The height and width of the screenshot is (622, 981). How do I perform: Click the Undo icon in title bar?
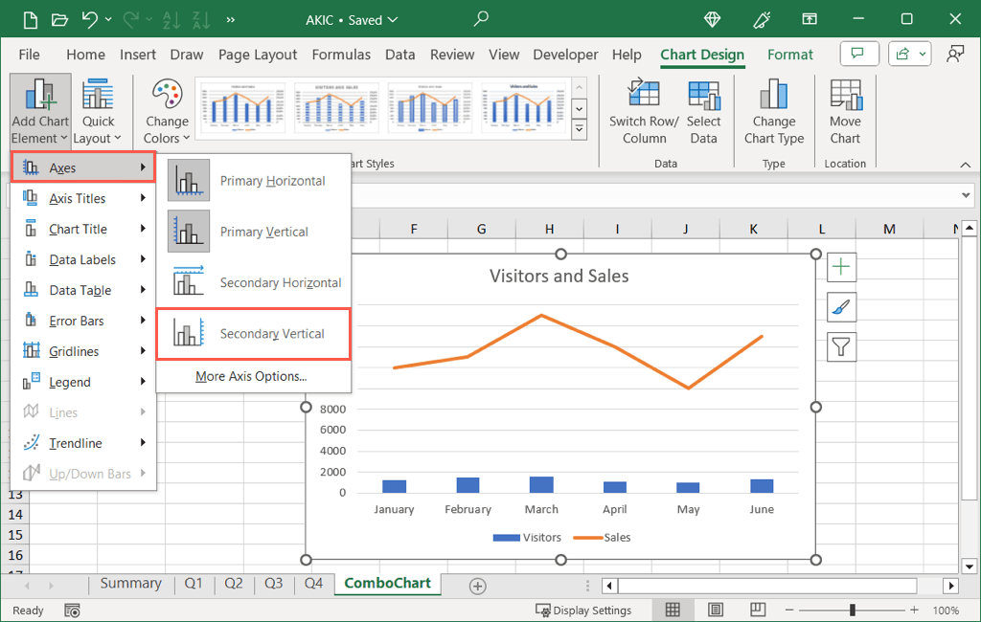[x=89, y=19]
